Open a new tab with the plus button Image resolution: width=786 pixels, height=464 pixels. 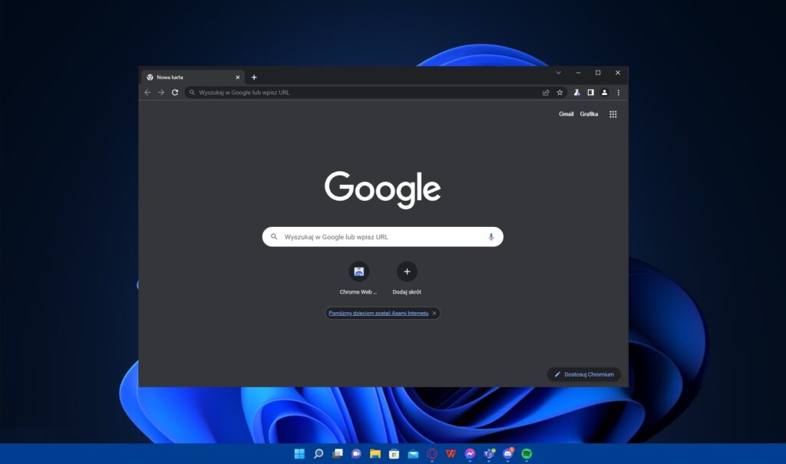click(254, 77)
